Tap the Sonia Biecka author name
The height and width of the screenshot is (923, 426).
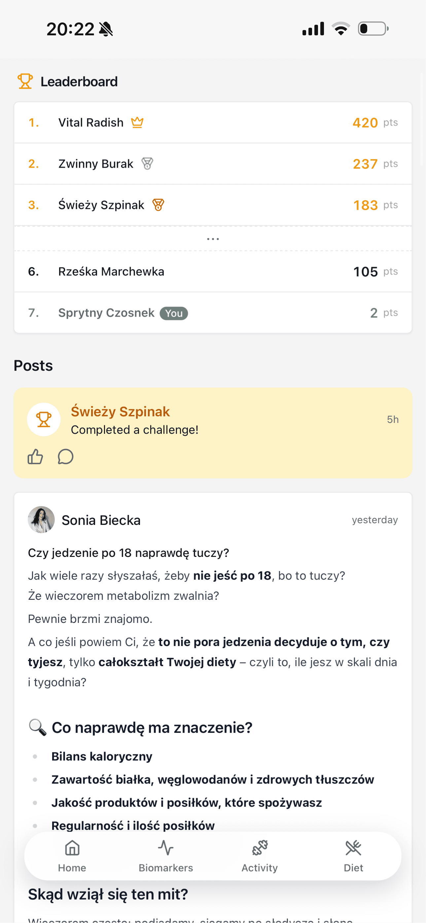101,520
